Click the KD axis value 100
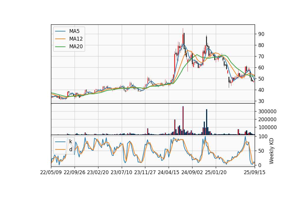This screenshot has height=203, width=283. [263, 137]
